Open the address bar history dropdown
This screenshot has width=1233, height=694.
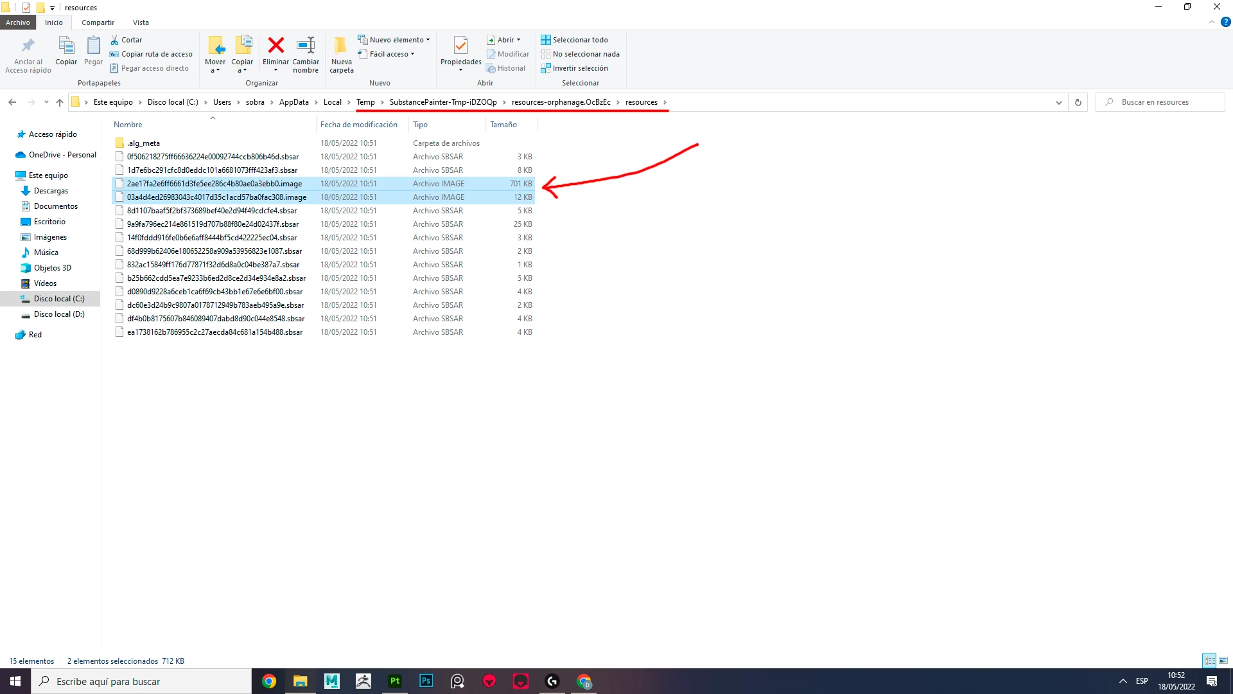point(1058,102)
